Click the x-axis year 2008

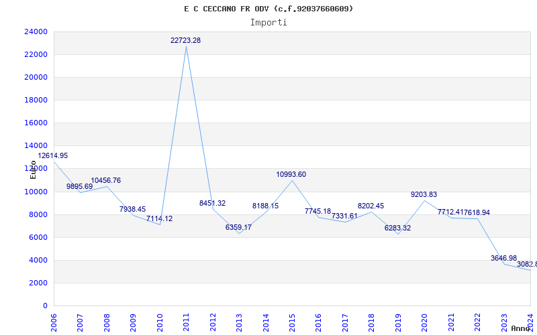click(x=107, y=322)
